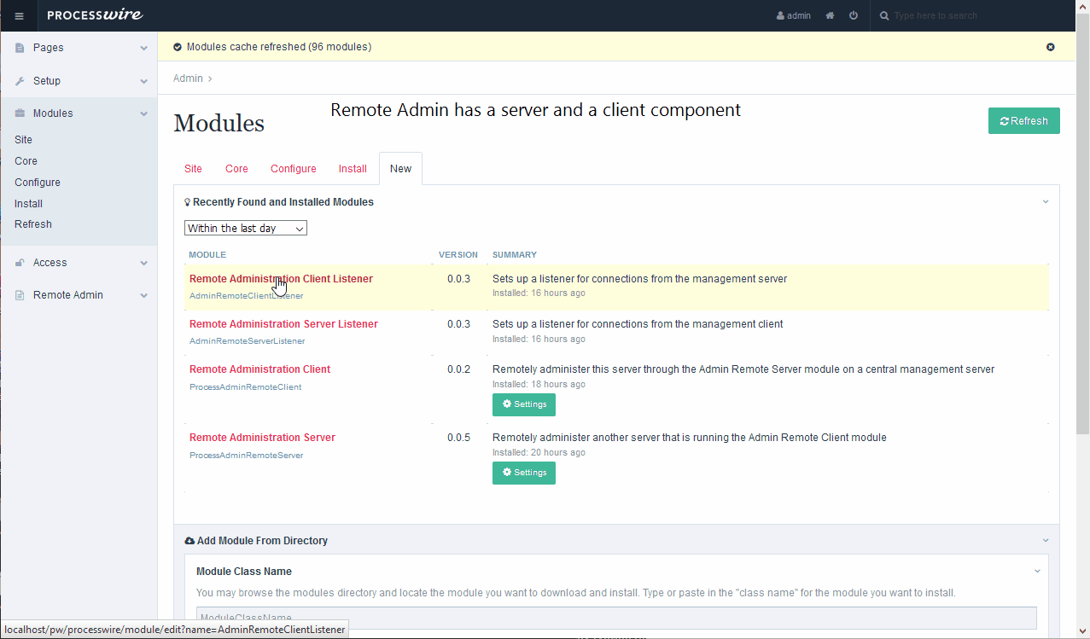Click ProcessAdminRemoteClient class name
Image resolution: width=1090 pixels, height=639 pixels.
click(245, 387)
